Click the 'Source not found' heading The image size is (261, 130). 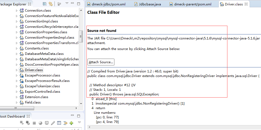(x=102, y=31)
